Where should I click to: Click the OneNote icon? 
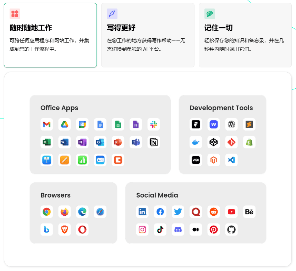click(x=82, y=142)
